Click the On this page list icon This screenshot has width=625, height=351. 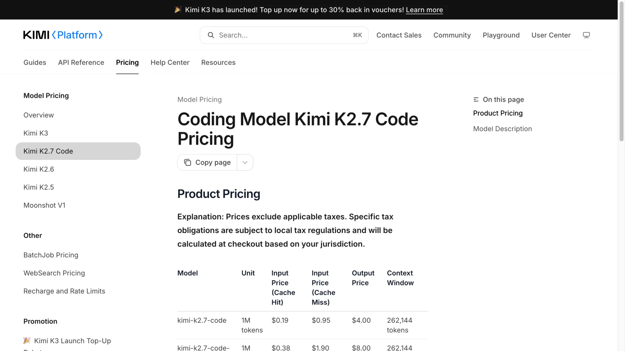tap(476, 99)
